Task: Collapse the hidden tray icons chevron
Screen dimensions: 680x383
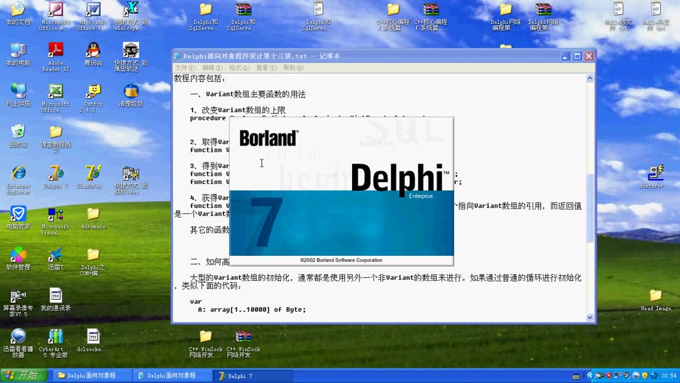Action: 591,375
